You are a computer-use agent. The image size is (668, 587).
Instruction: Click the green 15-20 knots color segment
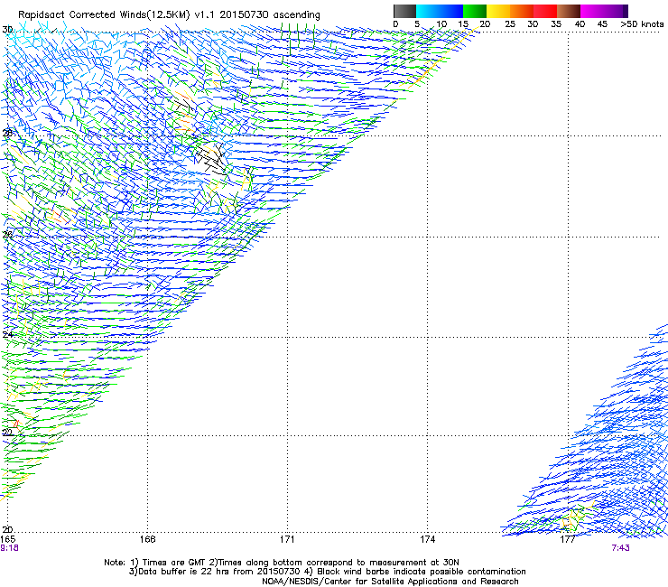[x=475, y=11]
